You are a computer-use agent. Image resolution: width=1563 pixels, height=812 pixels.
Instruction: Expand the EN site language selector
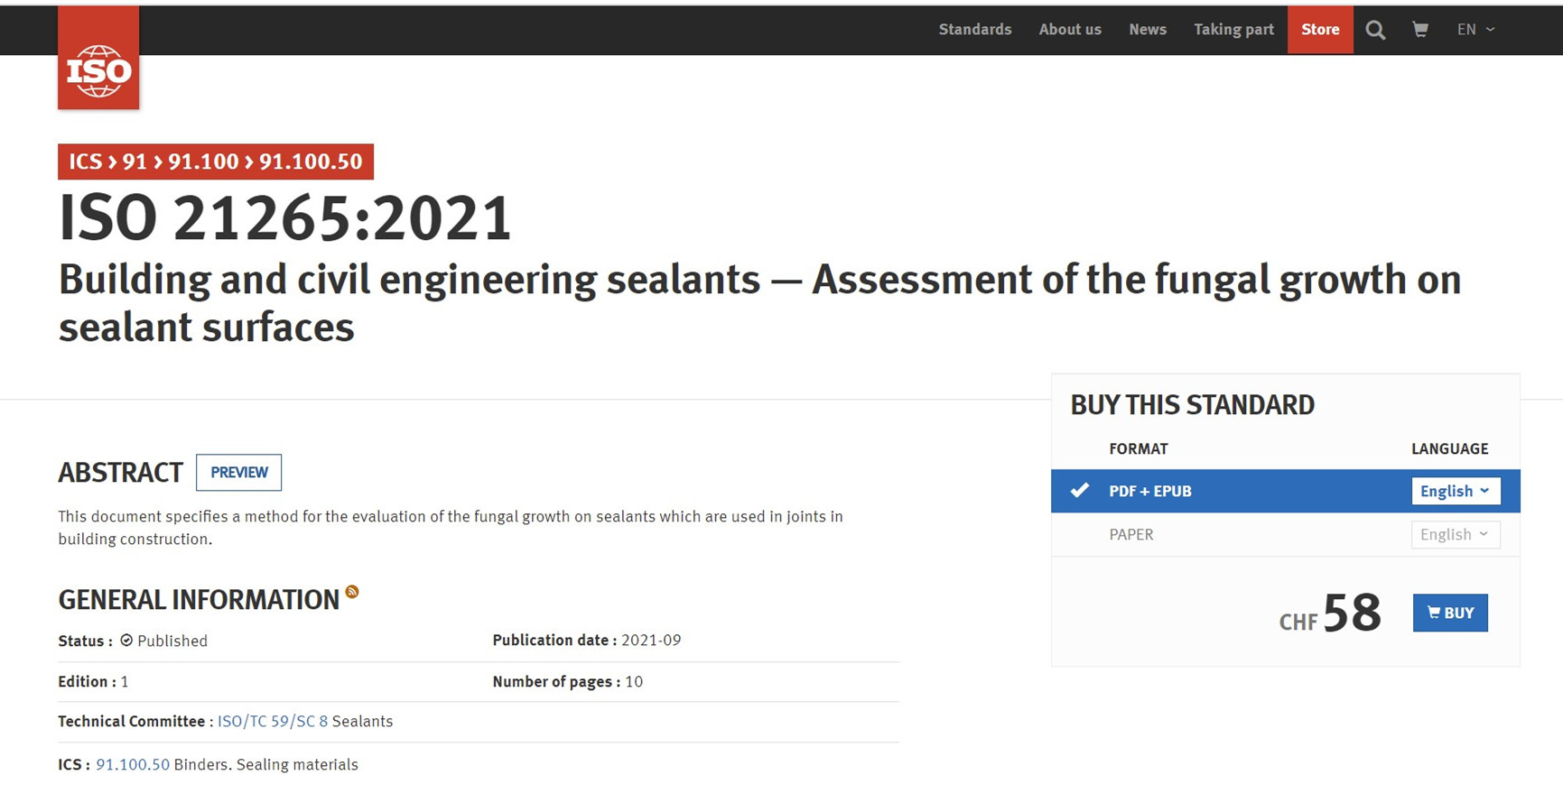1476,30
